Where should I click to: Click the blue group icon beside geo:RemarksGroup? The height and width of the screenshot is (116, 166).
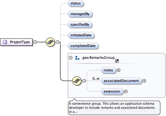(x=77, y=58)
